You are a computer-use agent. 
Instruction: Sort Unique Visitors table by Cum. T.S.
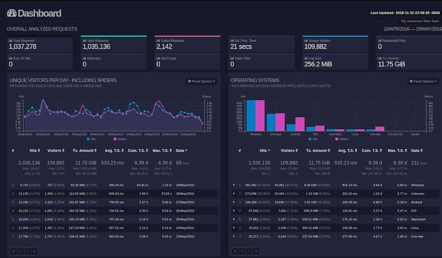138,150
